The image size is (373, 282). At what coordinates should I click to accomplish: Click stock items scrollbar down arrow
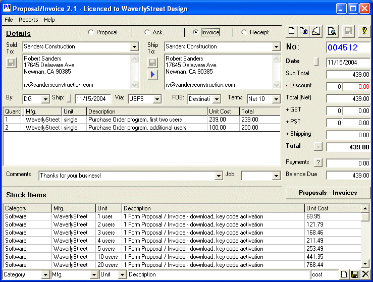click(365, 263)
